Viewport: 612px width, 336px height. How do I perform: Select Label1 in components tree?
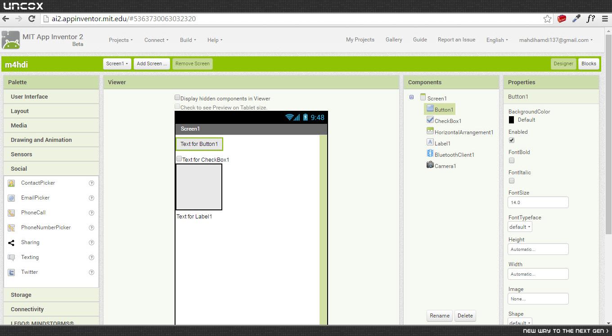pyautogui.click(x=438, y=143)
